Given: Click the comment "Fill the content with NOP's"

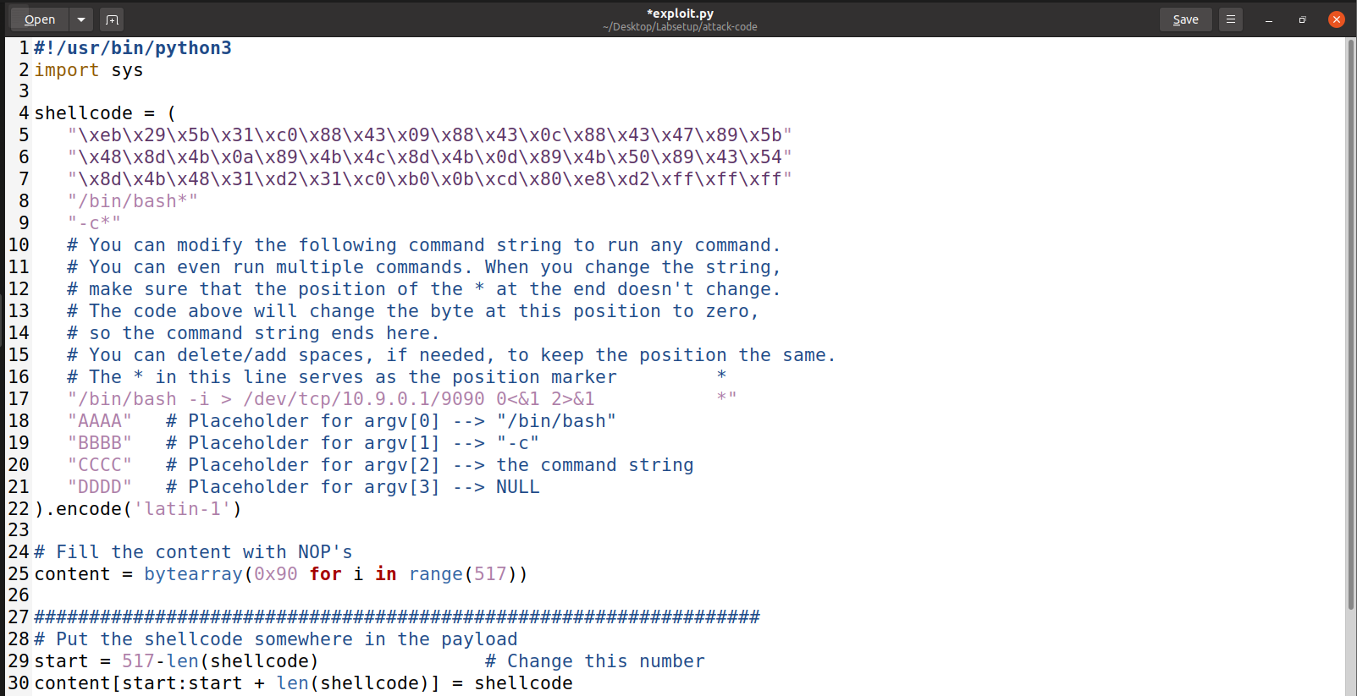Looking at the screenshot, I should (193, 552).
